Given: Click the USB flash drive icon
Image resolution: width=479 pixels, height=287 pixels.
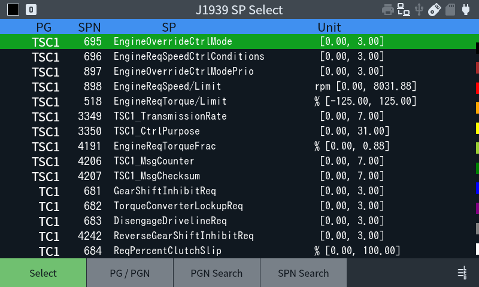Looking at the screenshot, I should [435, 10].
